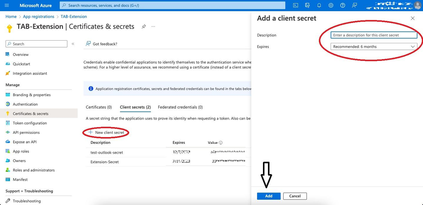This screenshot has width=423, height=205.
Task: Click the Add button
Action: click(x=269, y=196)
